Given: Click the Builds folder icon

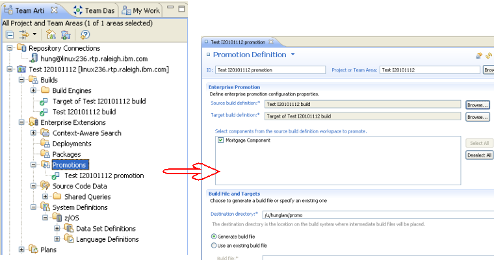Looking at the screenshot, I should pos(33,80).
